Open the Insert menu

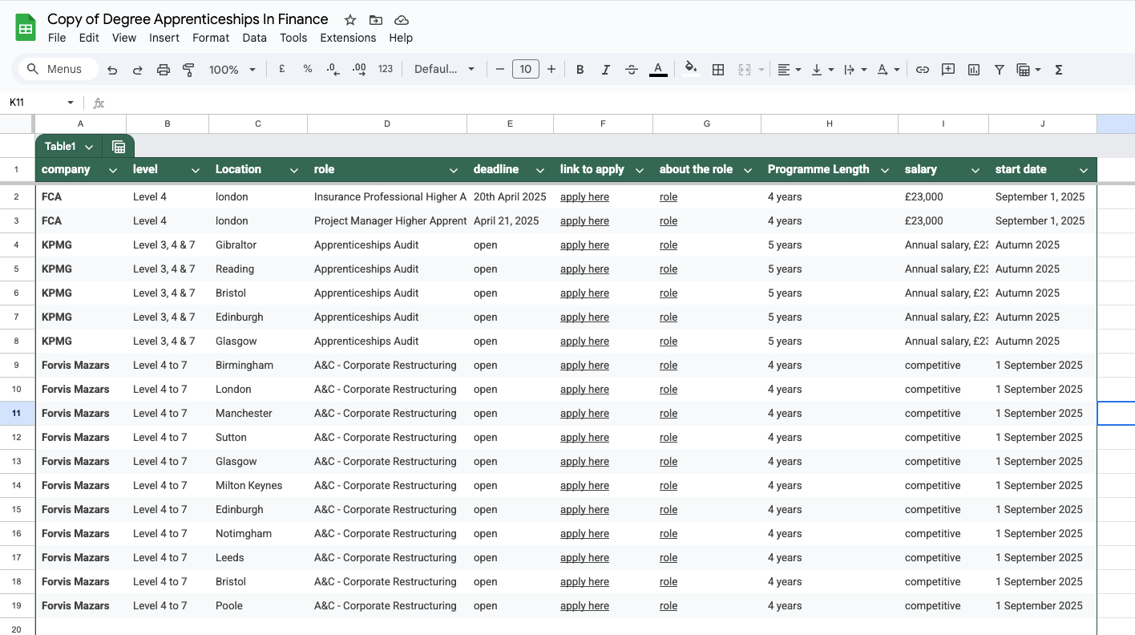(x=164, y=38)
